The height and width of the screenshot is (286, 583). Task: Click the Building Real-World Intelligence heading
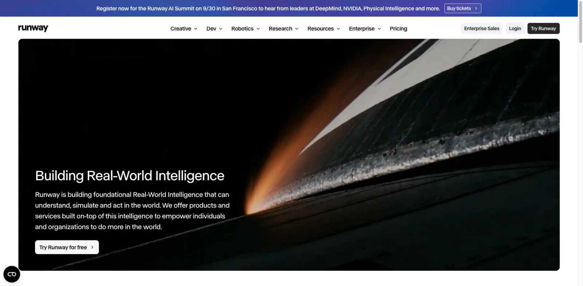pos(130,176)
